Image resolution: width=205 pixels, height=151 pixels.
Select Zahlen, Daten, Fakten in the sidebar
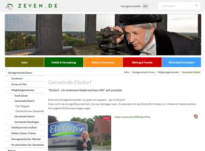[x=24, y=133]
